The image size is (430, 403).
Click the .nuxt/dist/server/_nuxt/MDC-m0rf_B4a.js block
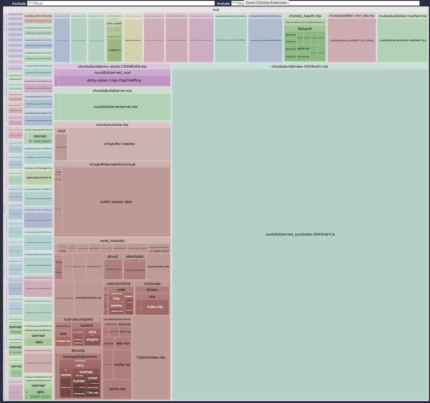(x=352, y=41)
